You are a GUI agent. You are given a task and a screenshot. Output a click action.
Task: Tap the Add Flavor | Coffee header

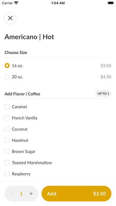click(x=22, y=94)
